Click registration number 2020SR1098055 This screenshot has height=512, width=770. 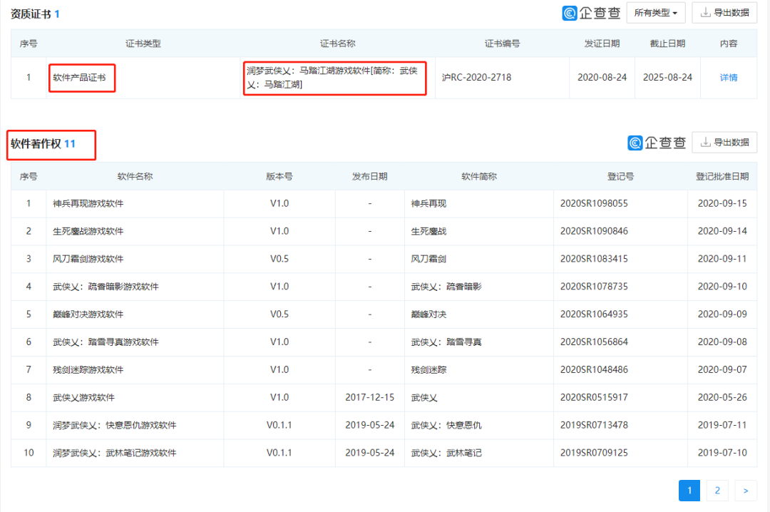click(594, 203)
